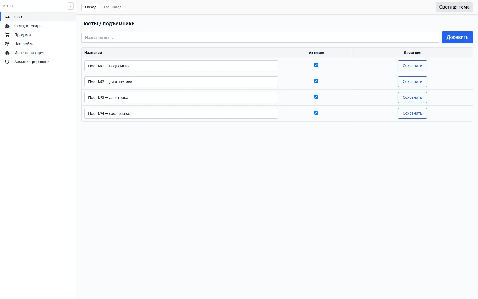
Task: Open Администрирование menu entry
Action: (38, 62)
